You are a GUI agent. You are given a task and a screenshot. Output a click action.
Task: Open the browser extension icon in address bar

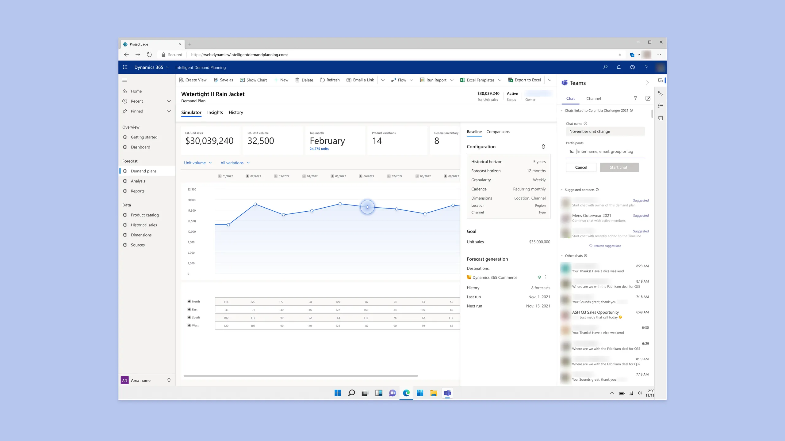(x=632, y=55)
